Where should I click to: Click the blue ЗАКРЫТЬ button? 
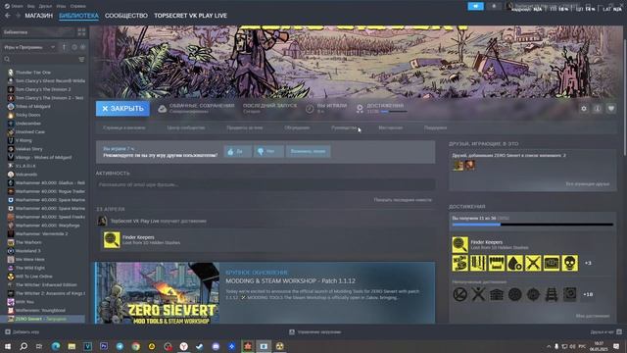(122, 109)
